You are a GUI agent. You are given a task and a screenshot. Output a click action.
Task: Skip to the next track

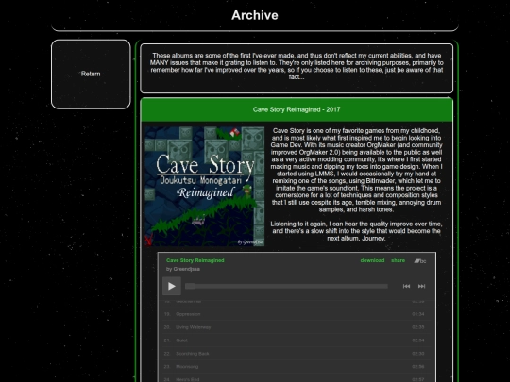coord(421,286)
